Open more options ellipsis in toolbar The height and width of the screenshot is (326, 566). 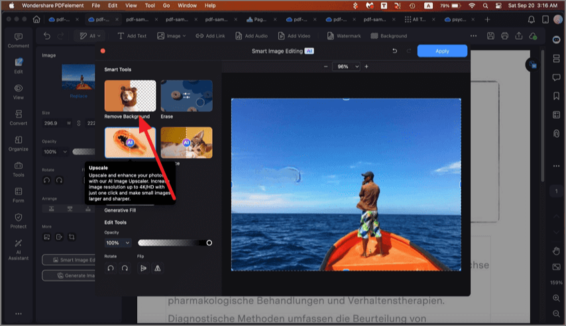(473, 36)
